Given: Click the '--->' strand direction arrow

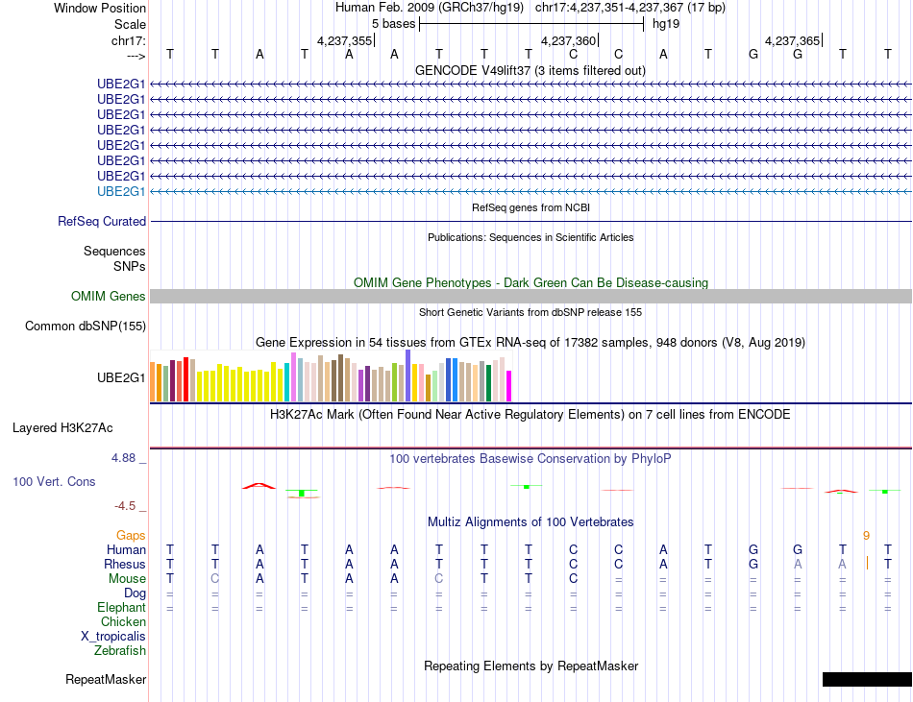Looking at the screenshot, I should (136, 56).
